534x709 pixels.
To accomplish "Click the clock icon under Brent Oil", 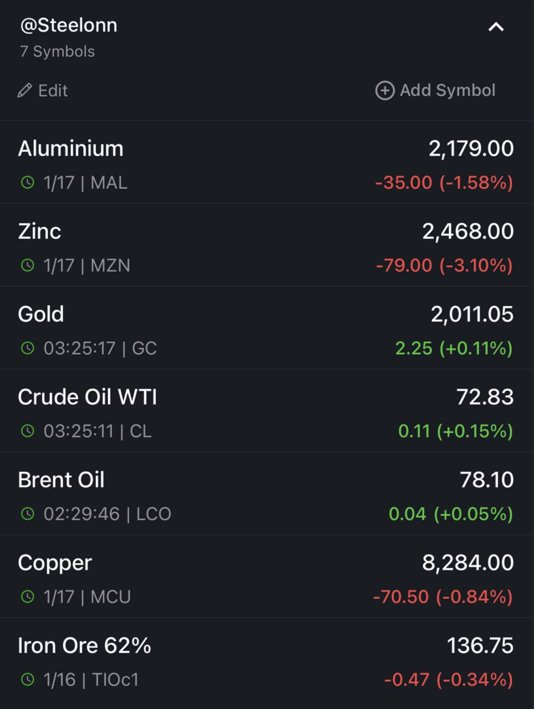I will pos(27,514).
